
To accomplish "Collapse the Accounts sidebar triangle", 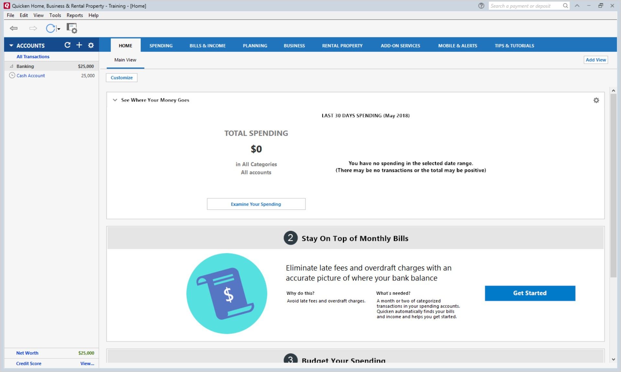I will (x=11, y=46).
